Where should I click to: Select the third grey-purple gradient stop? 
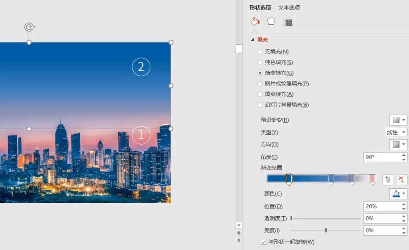coord(352,179)
